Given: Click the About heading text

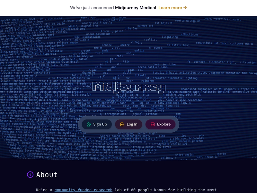Looking at the screenshot, I should (47, 175).
